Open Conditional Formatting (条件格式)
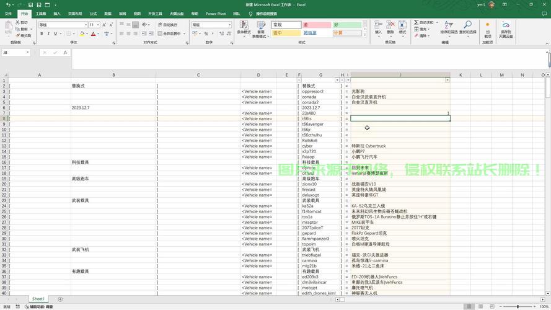This screenshot has height=310, width=551. (x=244, y=29)
